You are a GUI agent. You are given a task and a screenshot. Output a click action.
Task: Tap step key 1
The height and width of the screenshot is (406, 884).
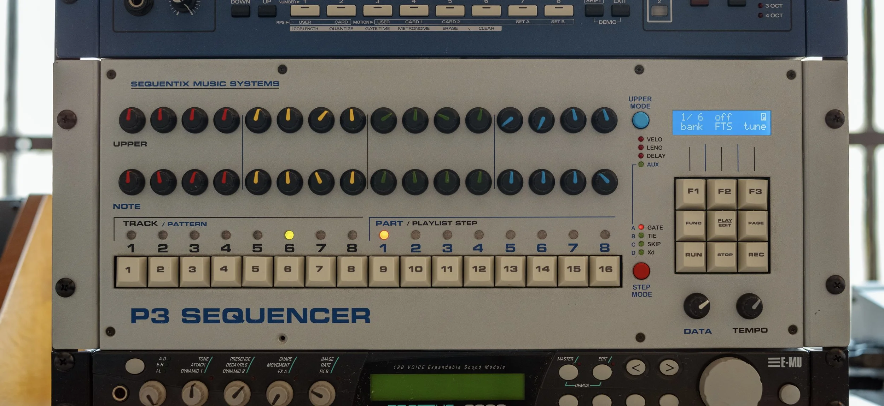tap(131, 271)
